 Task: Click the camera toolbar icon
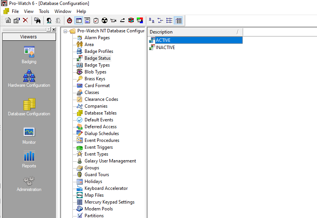(x=113, y=21)
